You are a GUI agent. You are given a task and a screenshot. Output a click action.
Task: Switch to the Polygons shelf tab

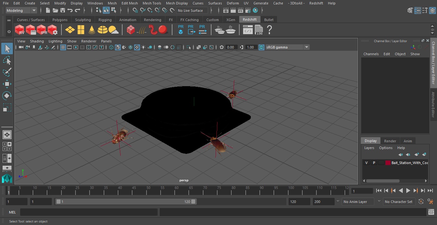point(60,20)
